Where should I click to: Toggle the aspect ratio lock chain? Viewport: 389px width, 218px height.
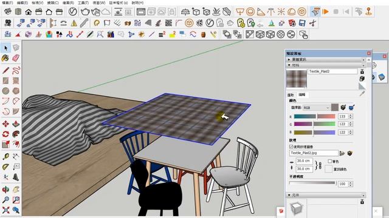click(320, 165)
